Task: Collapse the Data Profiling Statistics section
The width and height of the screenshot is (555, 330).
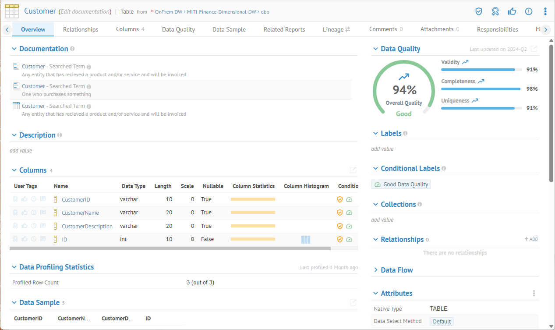Action: click(14, 267)
